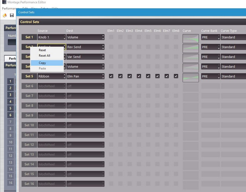Click the Set 5 curve thumbnail

pyautogui.click(x=191, y=78)
